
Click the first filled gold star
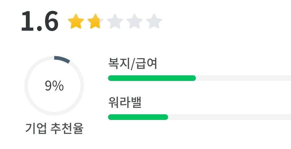click(75, 22)
